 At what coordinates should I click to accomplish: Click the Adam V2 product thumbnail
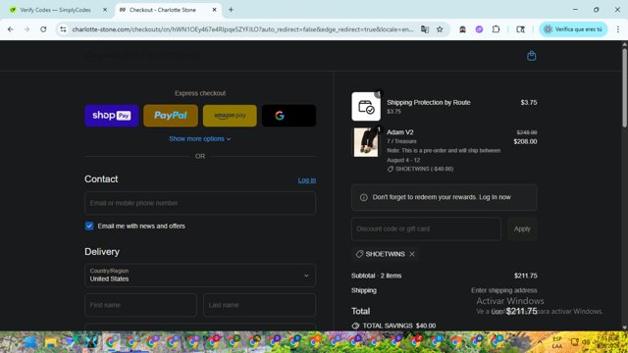(x=366, y=142)
